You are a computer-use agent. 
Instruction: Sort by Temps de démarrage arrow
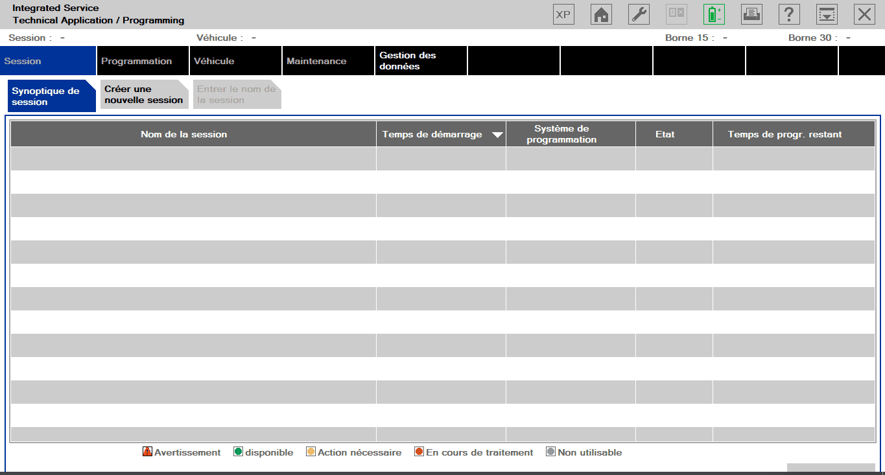(x=497, y=135)
